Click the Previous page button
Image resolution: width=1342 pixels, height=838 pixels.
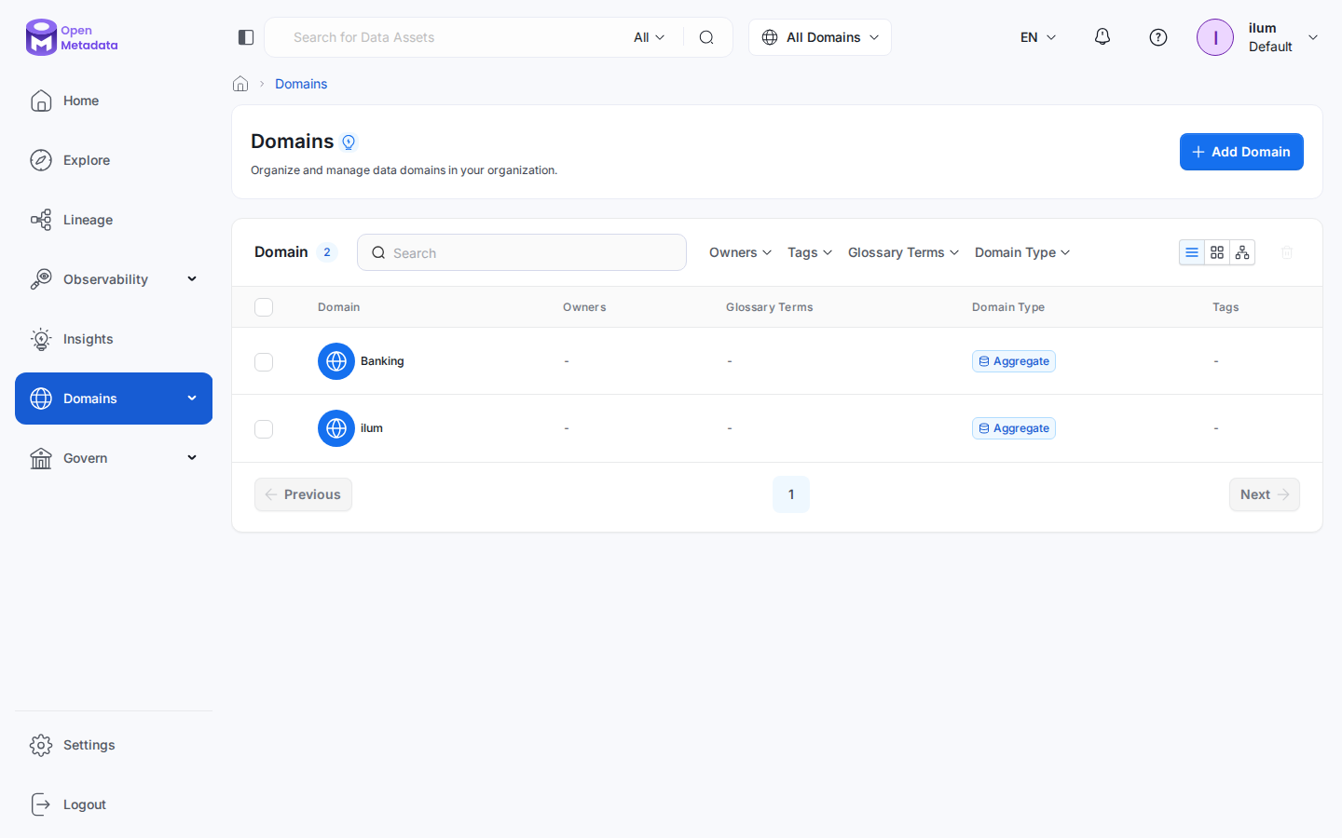303,494
